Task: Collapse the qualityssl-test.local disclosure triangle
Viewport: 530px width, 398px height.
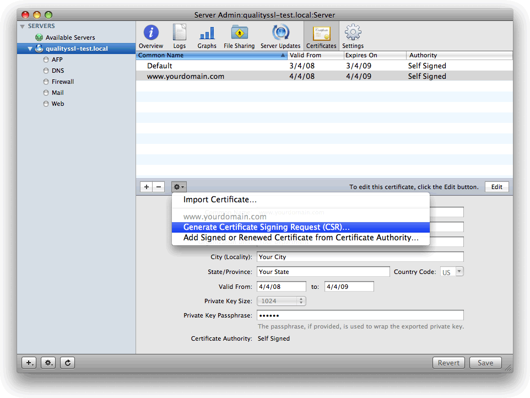Action: pyautogui.click(x=30, y=49)
